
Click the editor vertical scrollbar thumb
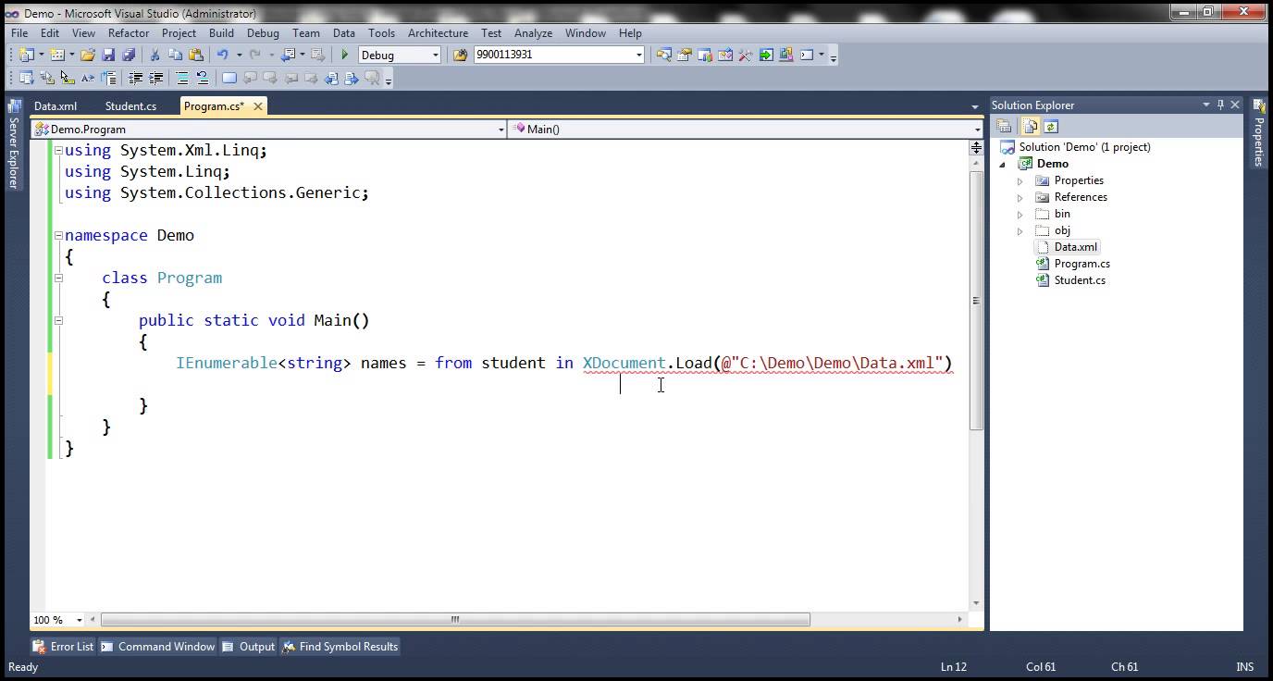click(976, 301)
